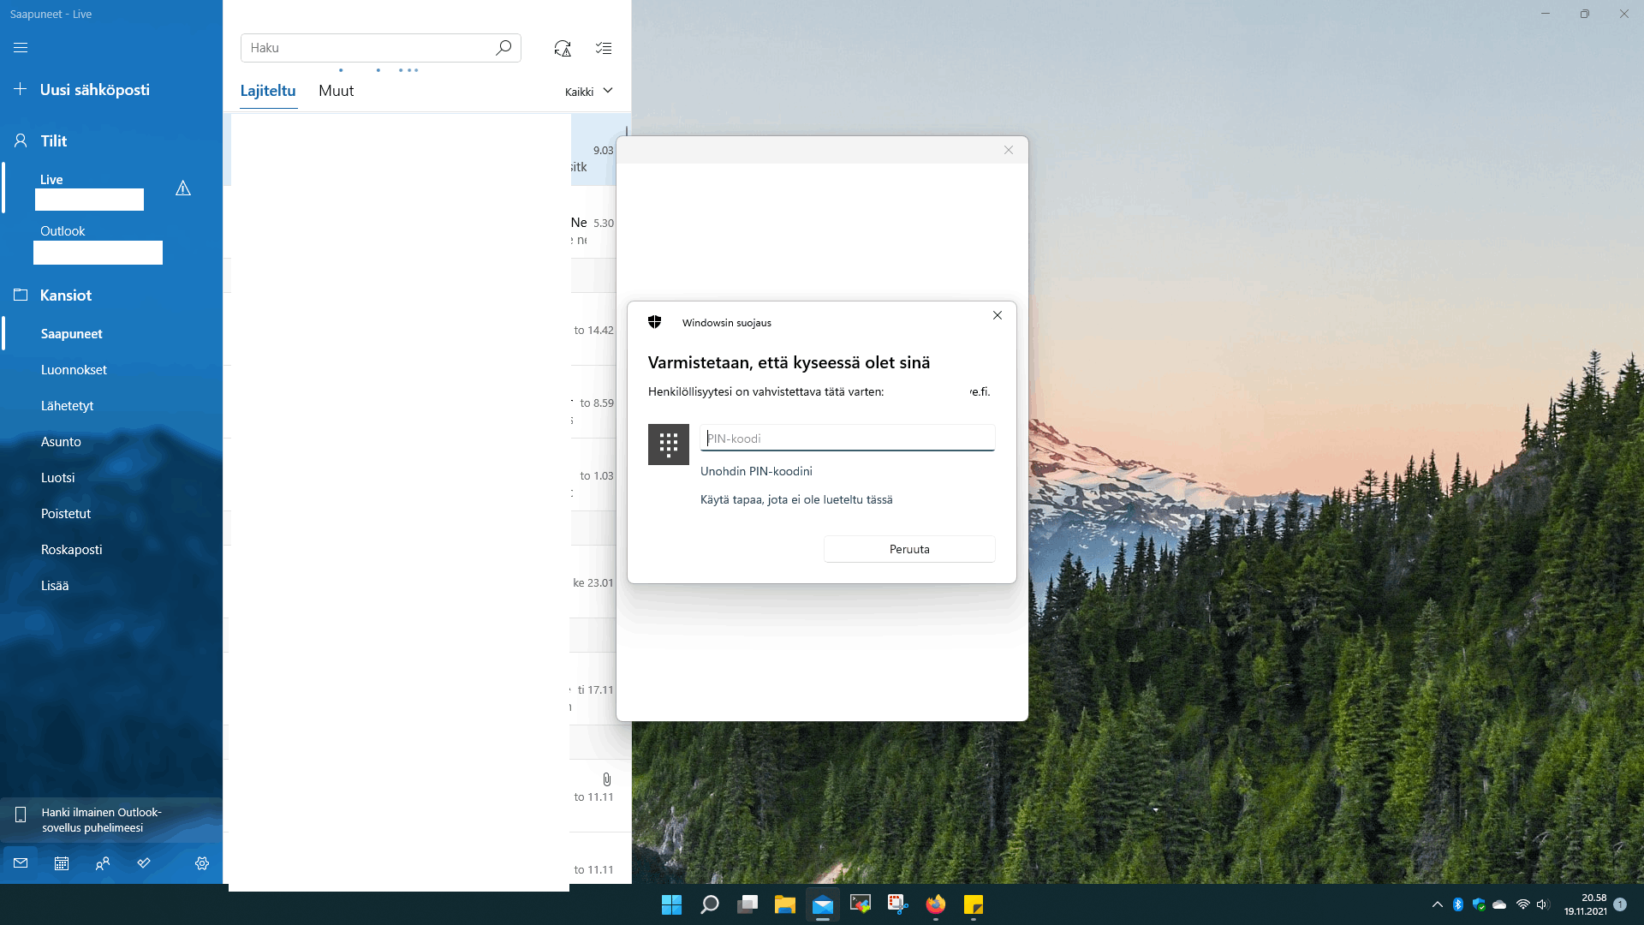
Task: Expand Lisää to show more folders
Action: pos(55,586)
